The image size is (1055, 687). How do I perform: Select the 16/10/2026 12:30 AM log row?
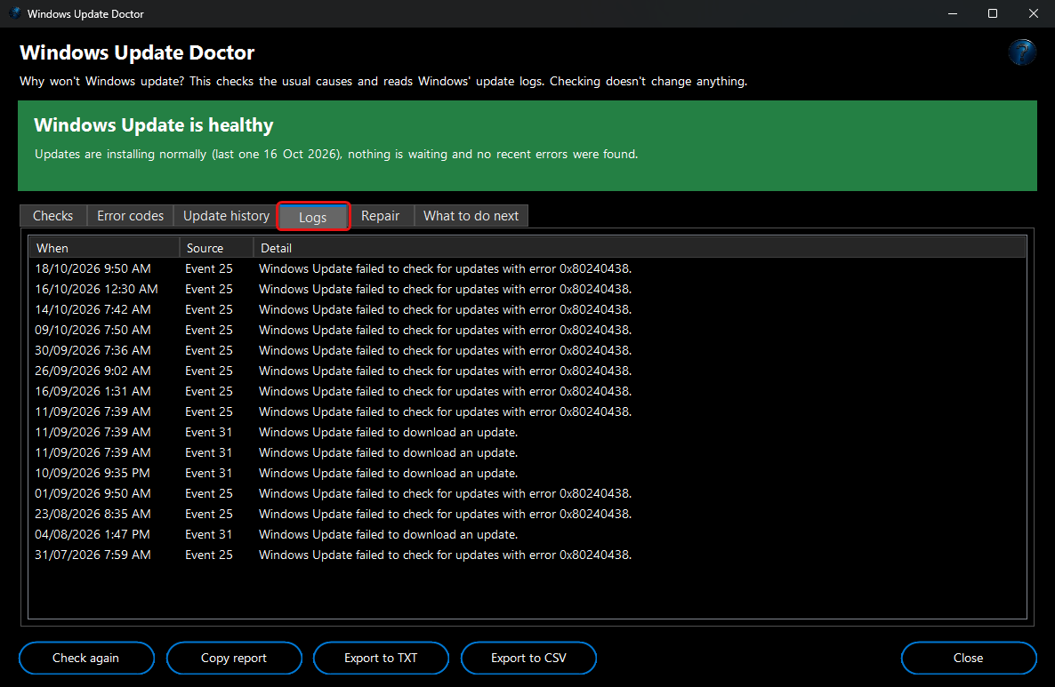(527, 289)
